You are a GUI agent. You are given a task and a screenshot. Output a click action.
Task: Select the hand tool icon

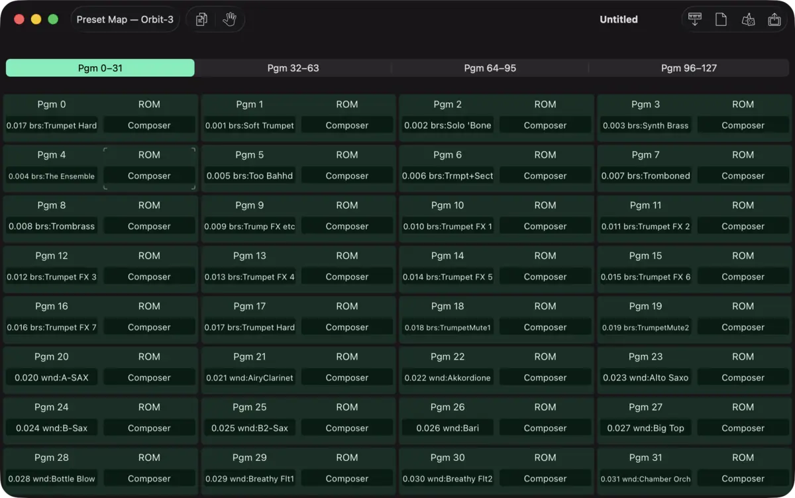tap(229, 19)
